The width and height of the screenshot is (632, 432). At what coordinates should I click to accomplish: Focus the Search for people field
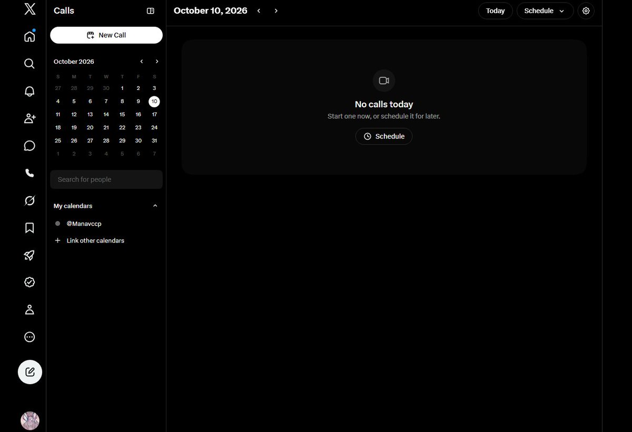[106, 179]
